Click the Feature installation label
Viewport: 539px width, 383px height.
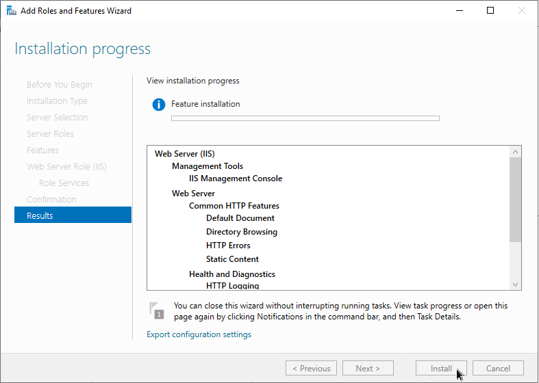pos(205,104)
